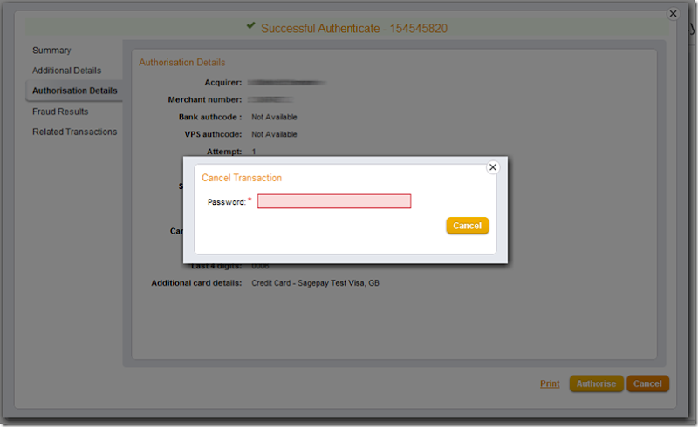Viewport: 698px width, 427px height.
Task: Close the transaction details window
Action: tap(673, 14)
